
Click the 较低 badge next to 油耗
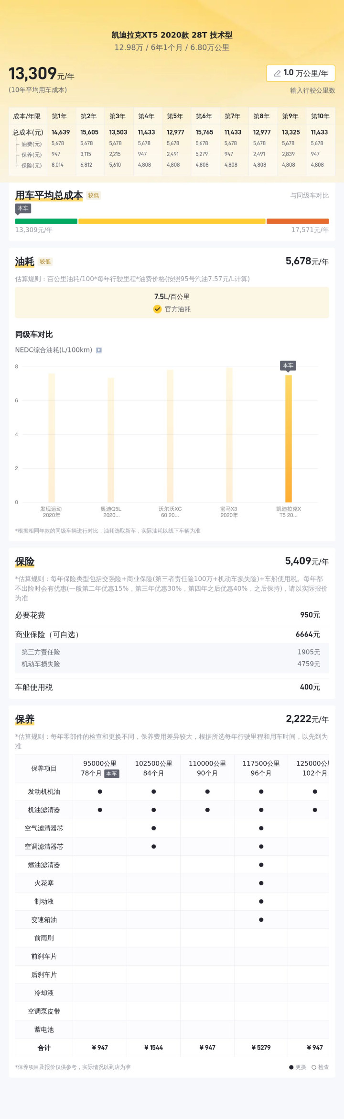[x=45, y=261]
